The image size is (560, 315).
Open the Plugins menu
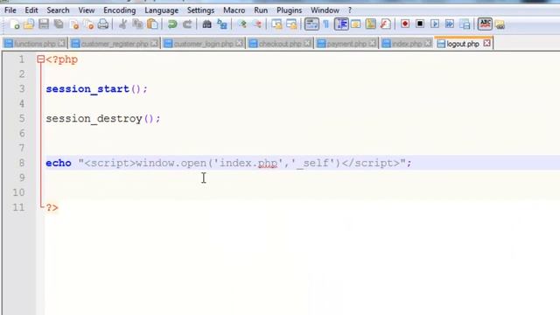coord(290,10)
